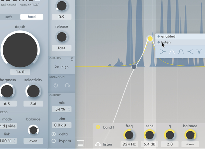Click the sidechain headphones listen icon
Image resolution: width=205 pixels, height=149 pixels.
pos(67,85)
